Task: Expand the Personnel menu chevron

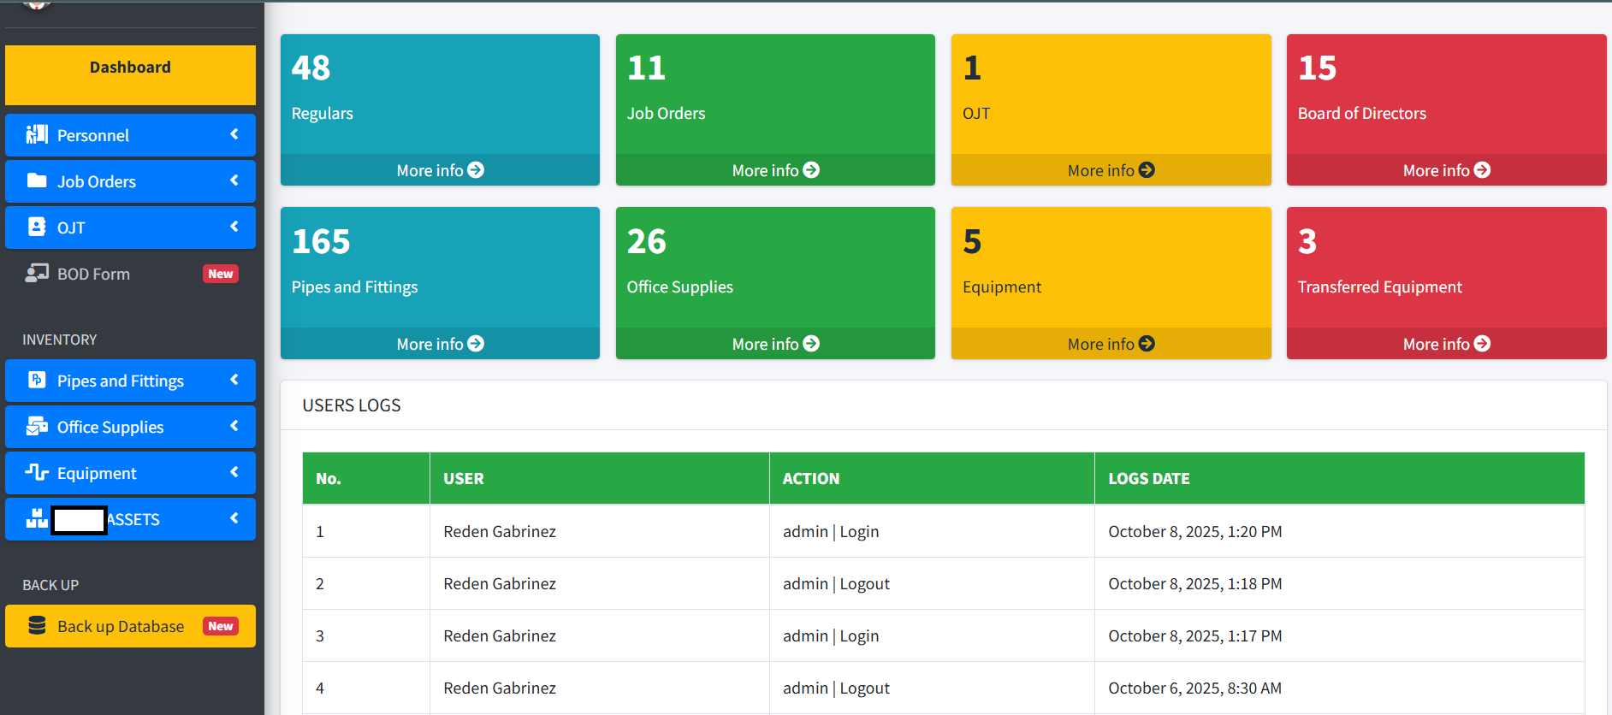Action: click(x=234, y=134)
